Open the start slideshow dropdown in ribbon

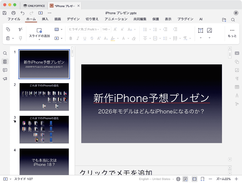[62, 38]
